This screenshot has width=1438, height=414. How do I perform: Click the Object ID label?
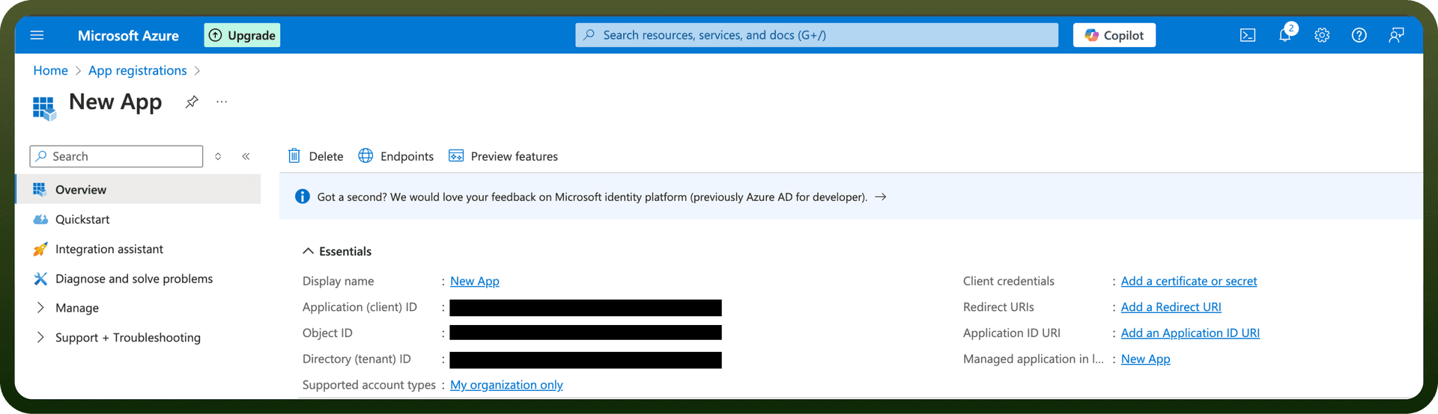coord(327,333)
